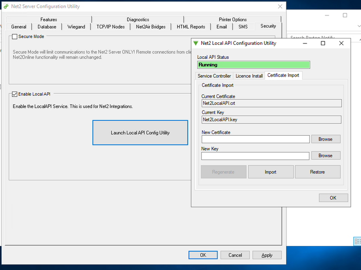Open the Diagnostics tab
This screenshot has height=270, width=361.
pyautogui.click(x=138, y=19)
